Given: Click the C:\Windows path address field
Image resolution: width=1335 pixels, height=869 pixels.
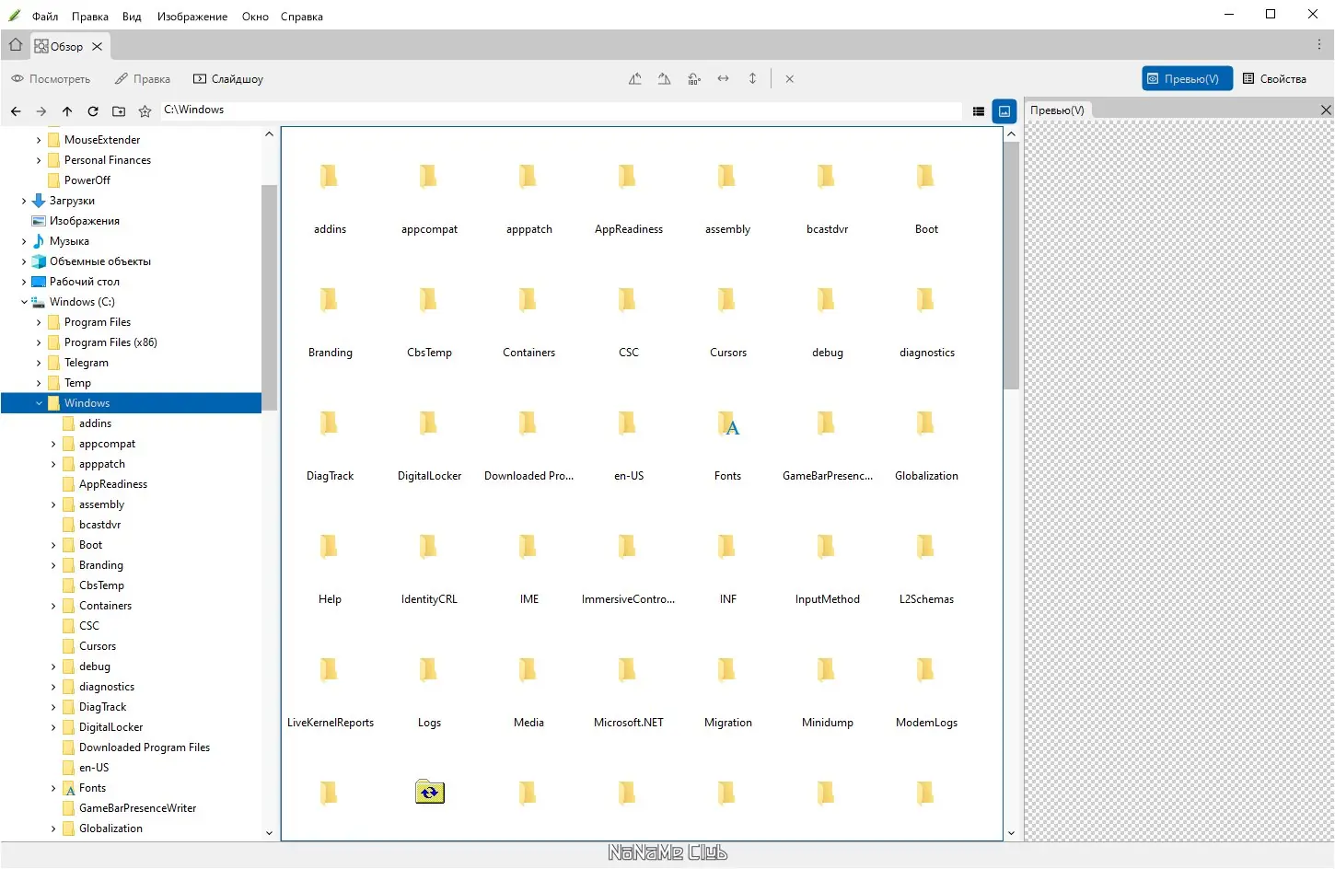Looking at the screenshot, I should [560, 110].
